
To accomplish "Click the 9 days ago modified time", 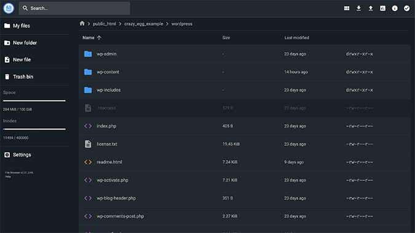I will (294, 162).
